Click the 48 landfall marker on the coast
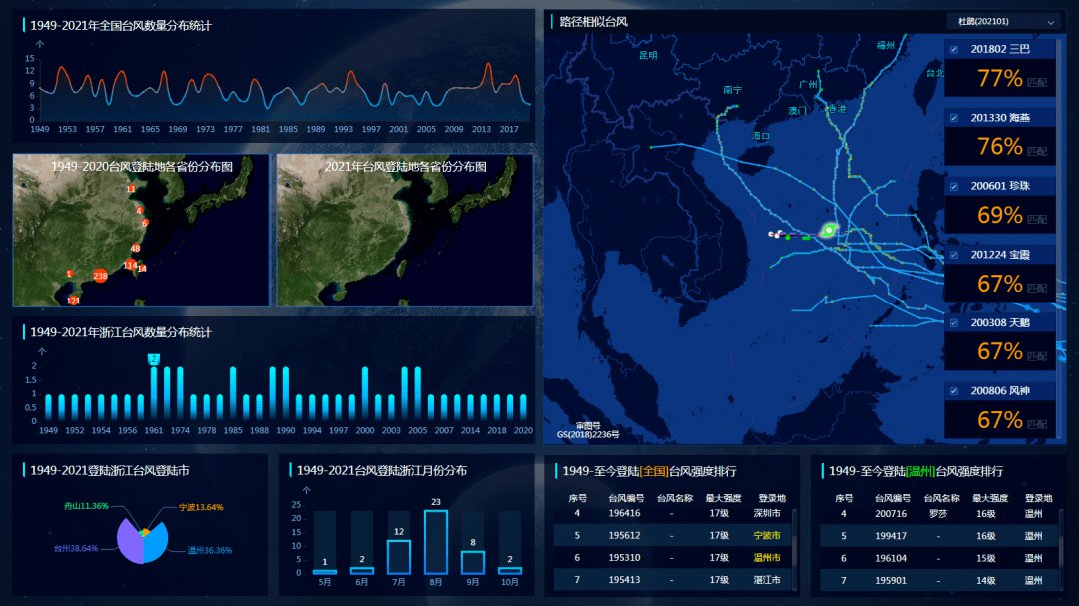 [135, 248]
